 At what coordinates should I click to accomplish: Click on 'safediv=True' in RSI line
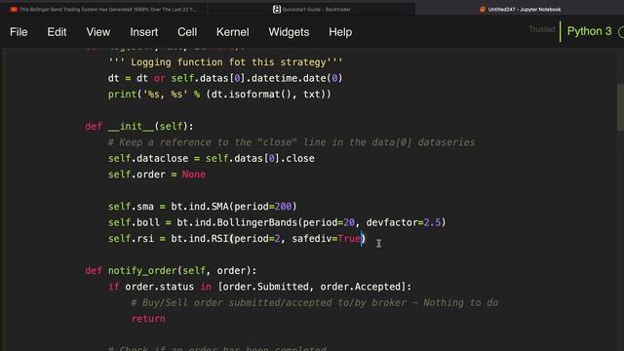(x=326, y=238)
